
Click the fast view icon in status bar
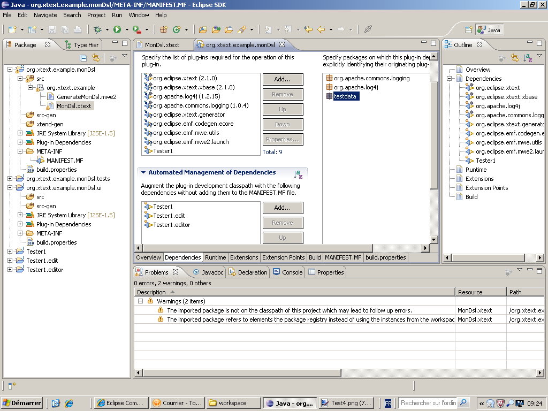click(12, 385)
